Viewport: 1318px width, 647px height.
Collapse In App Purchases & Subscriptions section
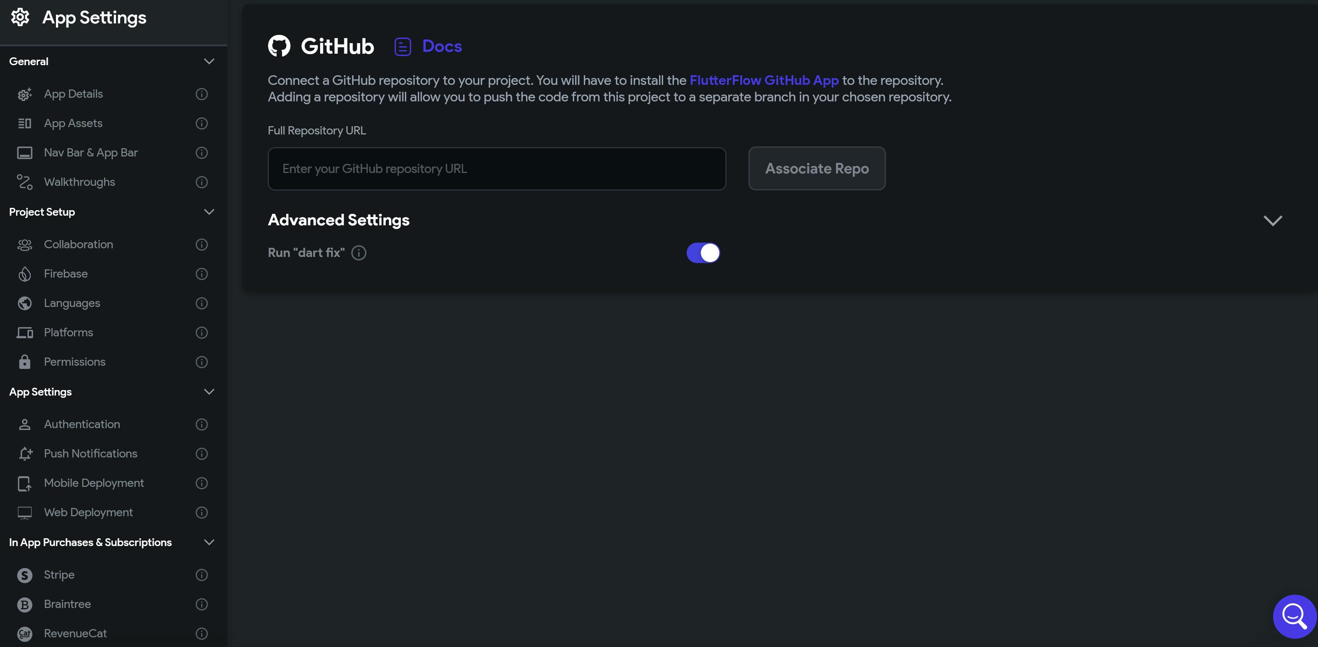click(209, 542)
